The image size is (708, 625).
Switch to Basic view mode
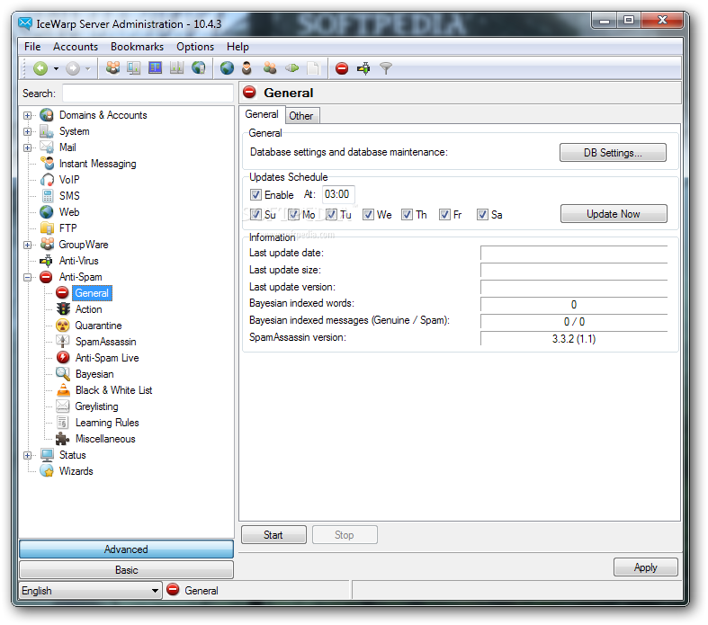click(126, 570)
